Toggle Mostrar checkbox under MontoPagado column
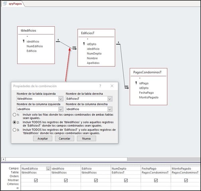 tap(186, 180)
